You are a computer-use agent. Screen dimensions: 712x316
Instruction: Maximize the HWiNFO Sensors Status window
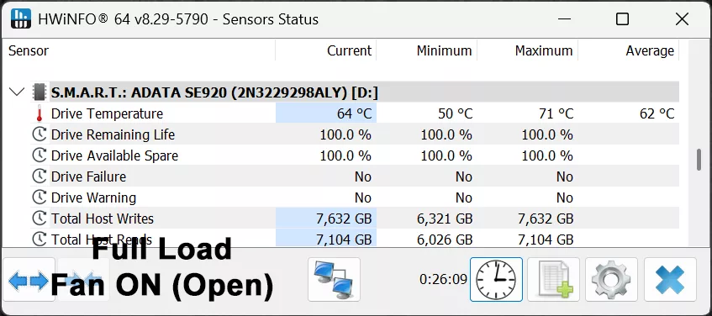click(x=622, y=19)
